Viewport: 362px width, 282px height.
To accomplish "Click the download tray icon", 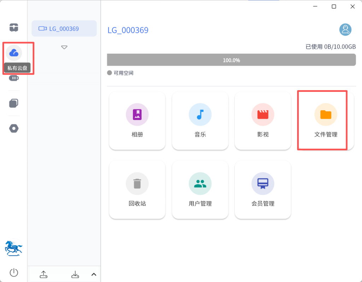I will click(x=75, y=274).
